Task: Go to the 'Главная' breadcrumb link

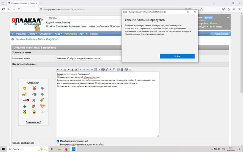Action: pos(19,39)
